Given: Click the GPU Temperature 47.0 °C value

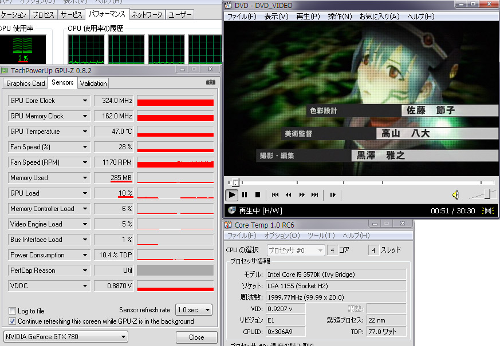Looking at the screenshot, I should pyautogui.click(x=113, y=132).
